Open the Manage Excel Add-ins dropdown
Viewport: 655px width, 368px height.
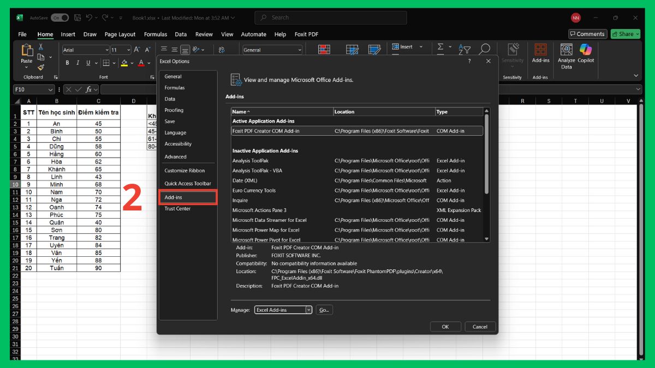point(308,310)
